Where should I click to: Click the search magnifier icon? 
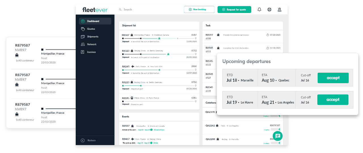coord(120,10)
